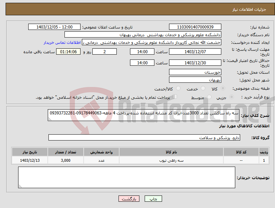This screenshot has width=275, height=208.
Task: Click the price validity date 1403/12/30
Action: [x=195, y=63]
